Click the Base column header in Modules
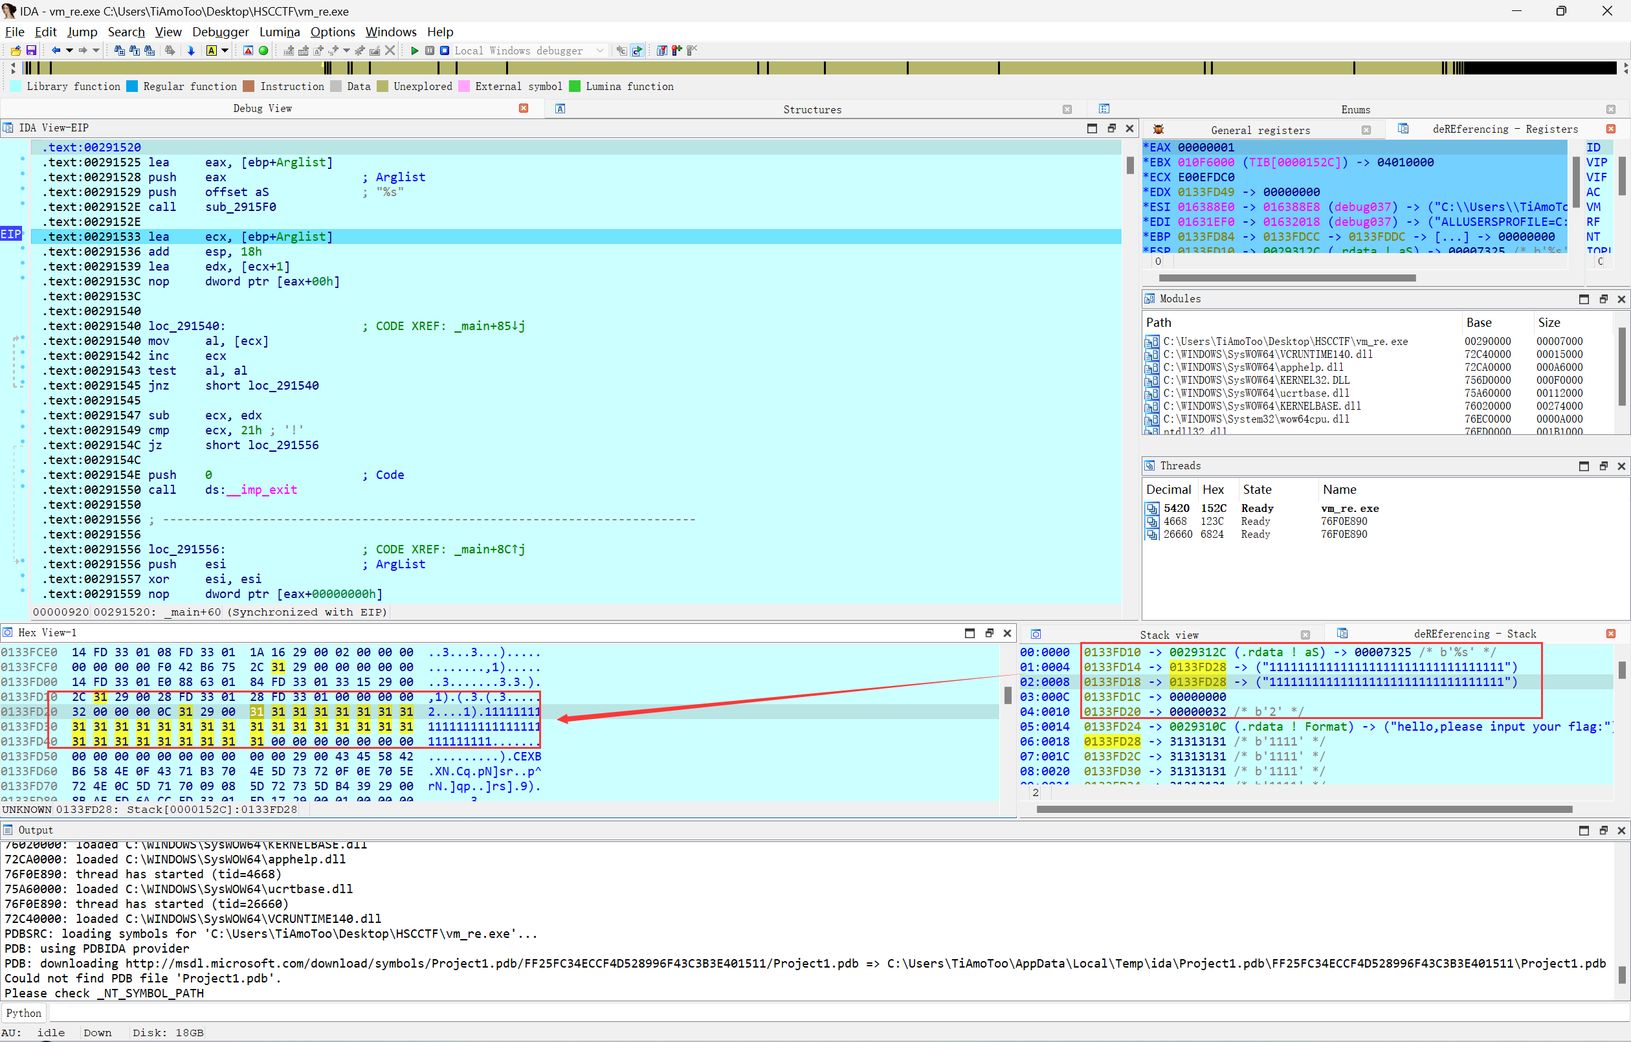 (x=1496, y=322)
